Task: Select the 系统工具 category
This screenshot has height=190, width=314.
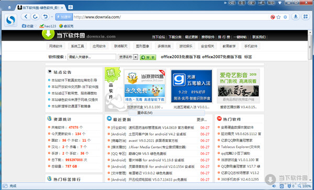Action: click(x=77, y=46)
